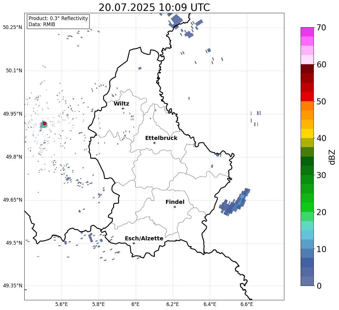Click the Wiltz station cross marker
Screen dimensions: 339x310
point(123,108)
